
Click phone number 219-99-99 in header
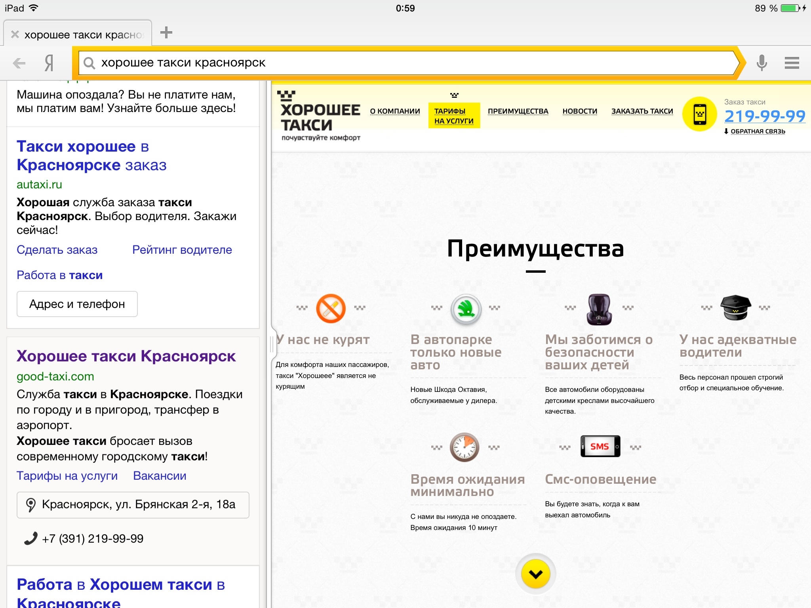(x=765, y=116)
